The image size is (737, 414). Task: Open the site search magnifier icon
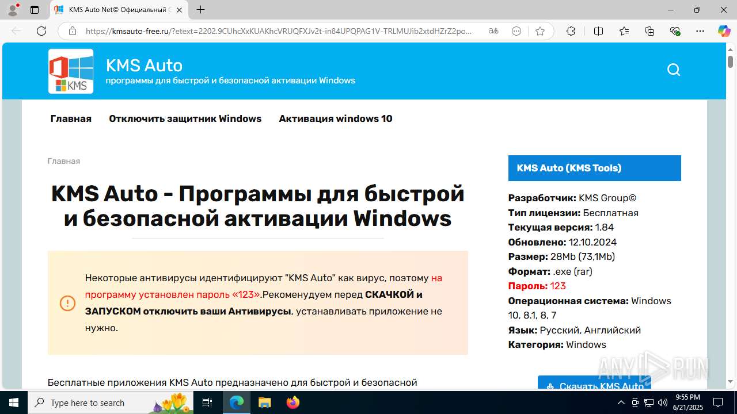(x=674, y=70)
